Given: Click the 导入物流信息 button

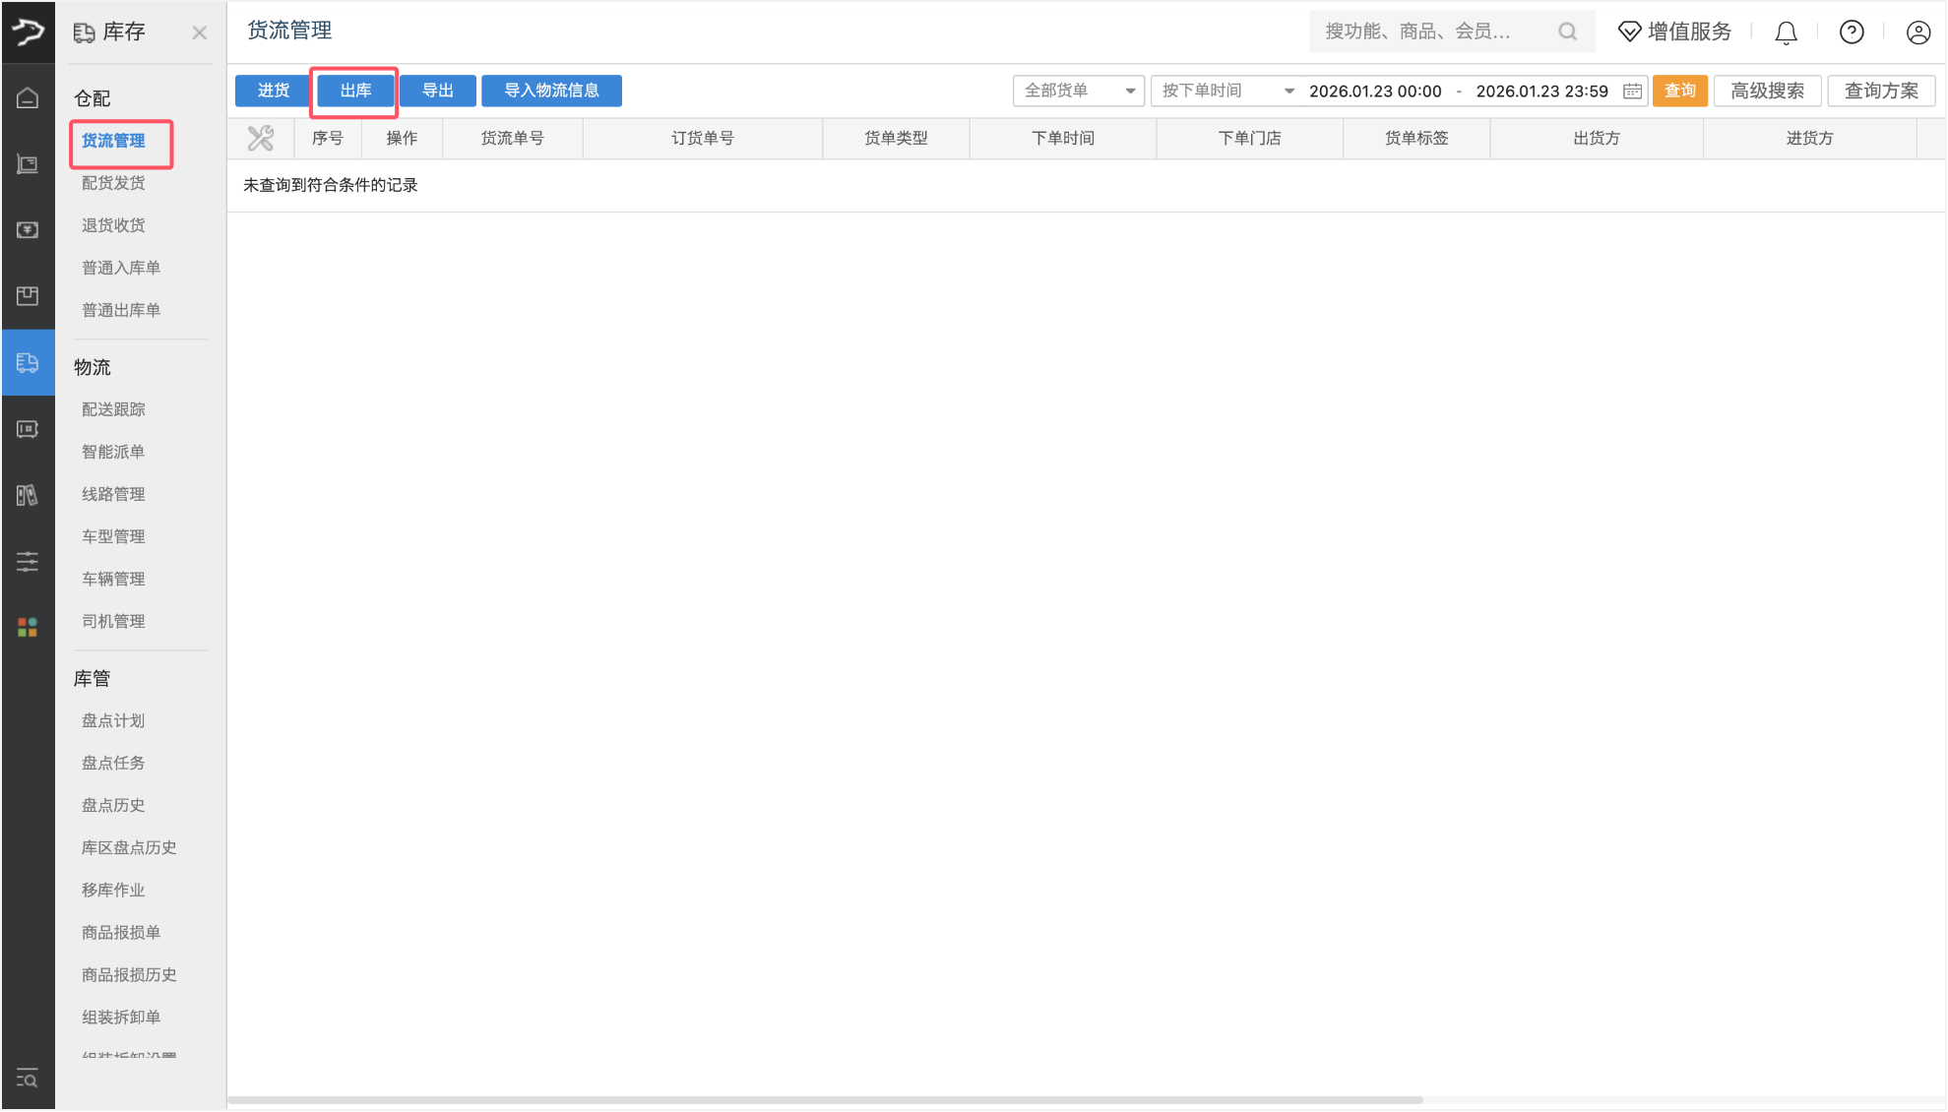Looking at the screenshot, I should [x=551, y=91].
